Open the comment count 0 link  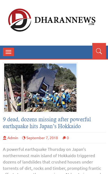[x=68, y=138]
